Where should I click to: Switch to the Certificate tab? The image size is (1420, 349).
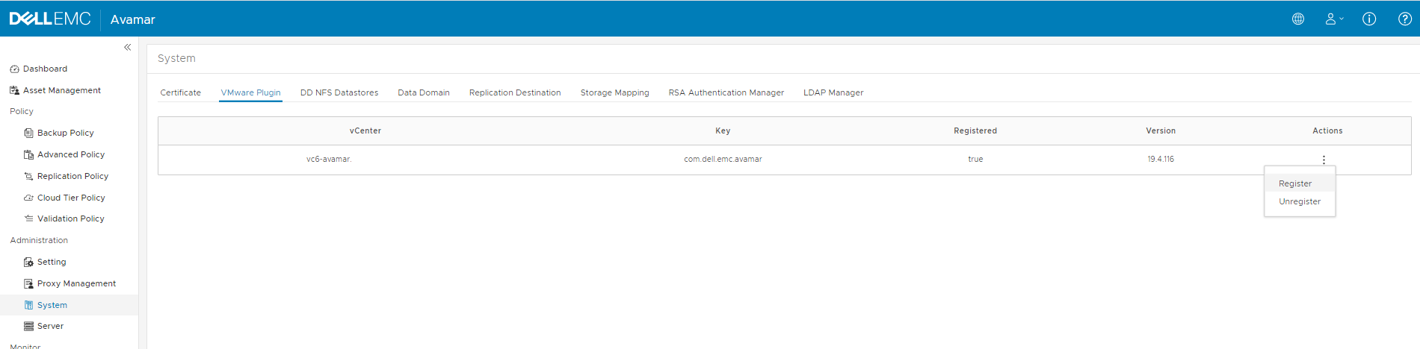[180, 92]
